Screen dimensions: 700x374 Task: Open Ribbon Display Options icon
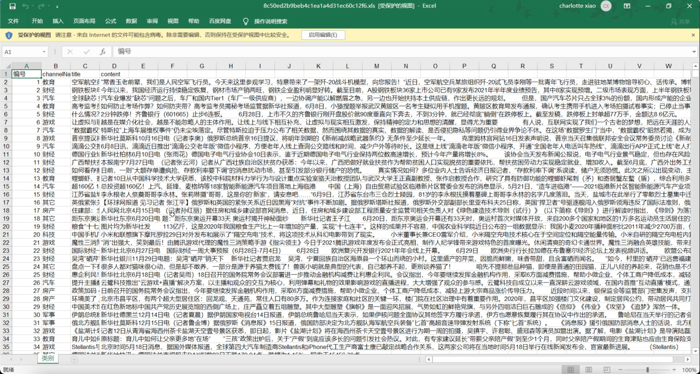(627, 6)
